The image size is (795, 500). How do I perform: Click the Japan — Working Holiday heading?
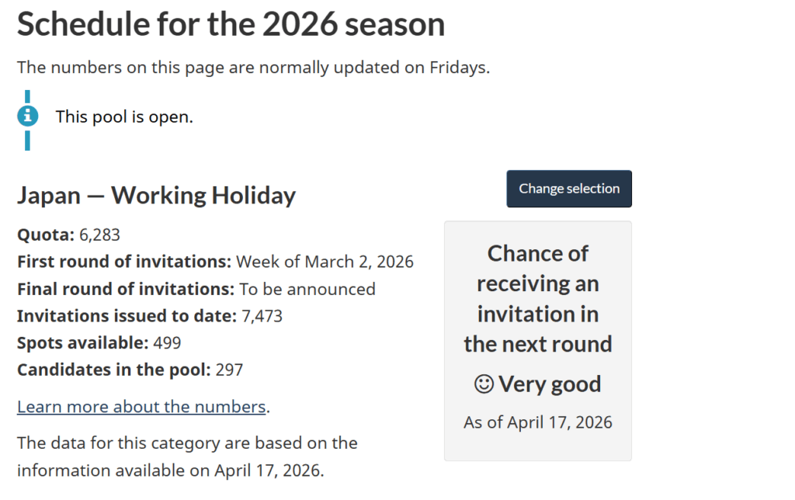[x=156, y=195]
